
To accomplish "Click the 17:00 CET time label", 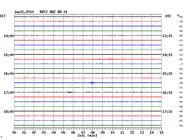I will 9,93.
